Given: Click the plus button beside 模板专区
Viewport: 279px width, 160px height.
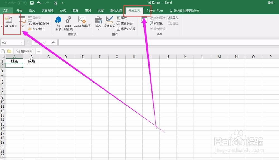Looking at the screenshot, I should tap(39, 51).
